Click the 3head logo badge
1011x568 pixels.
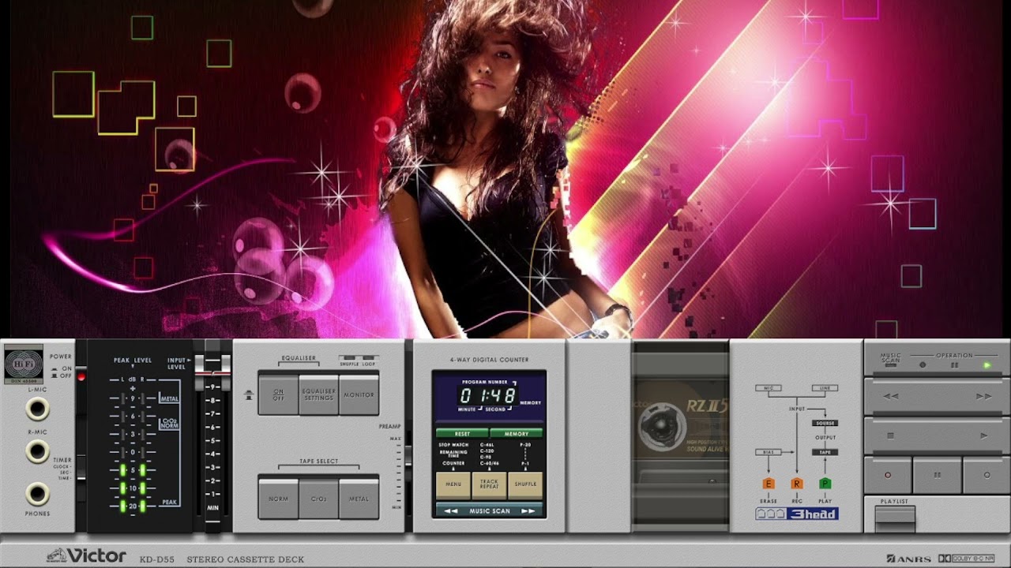point(796,514)
